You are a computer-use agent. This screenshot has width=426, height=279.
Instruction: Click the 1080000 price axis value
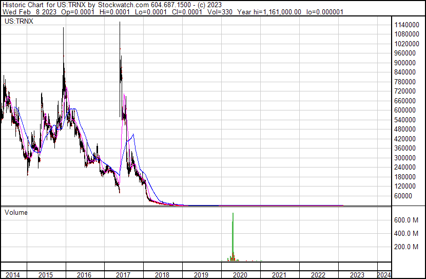click(406, 34)
